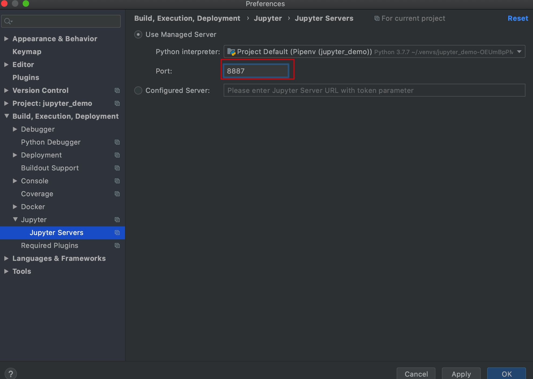Collapse Build, Execution, Deployment arrow
Image resolution: width=533 pixels, height=379 pixels.
point(7,116)
